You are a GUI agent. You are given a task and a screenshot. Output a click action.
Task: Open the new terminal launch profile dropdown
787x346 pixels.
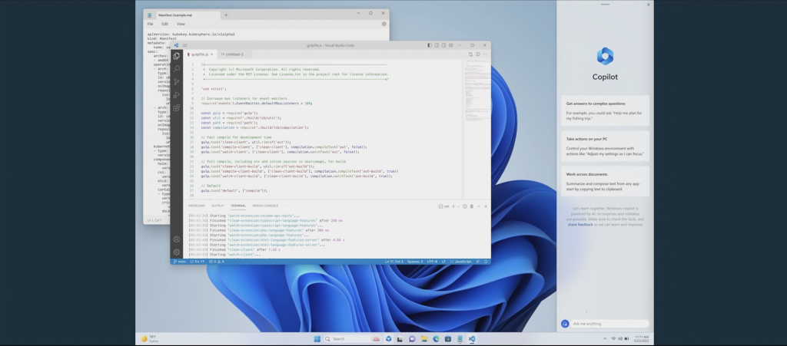click(458, 206)
